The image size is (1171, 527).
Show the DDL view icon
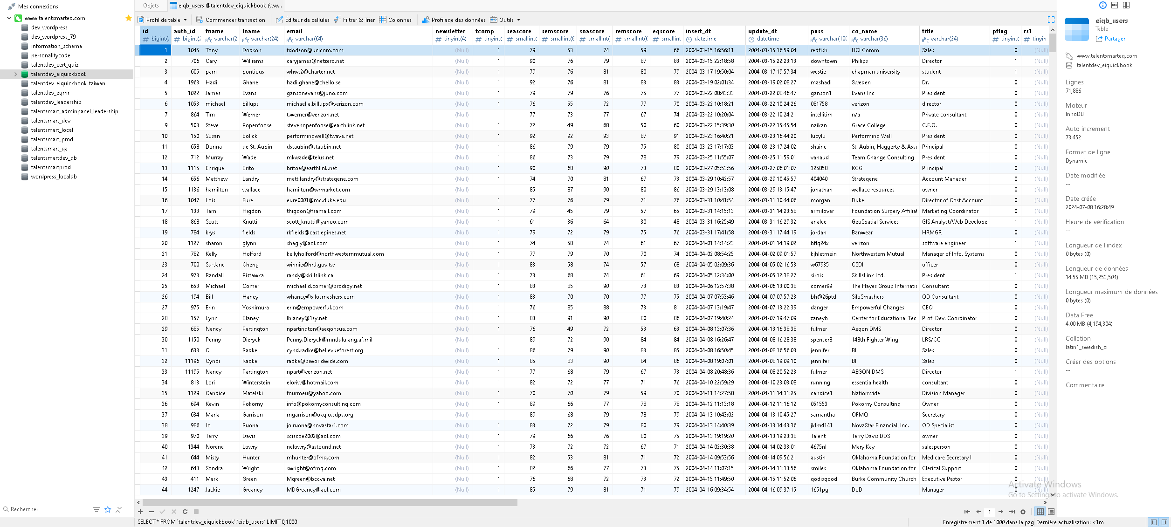tap(1115, 5)
